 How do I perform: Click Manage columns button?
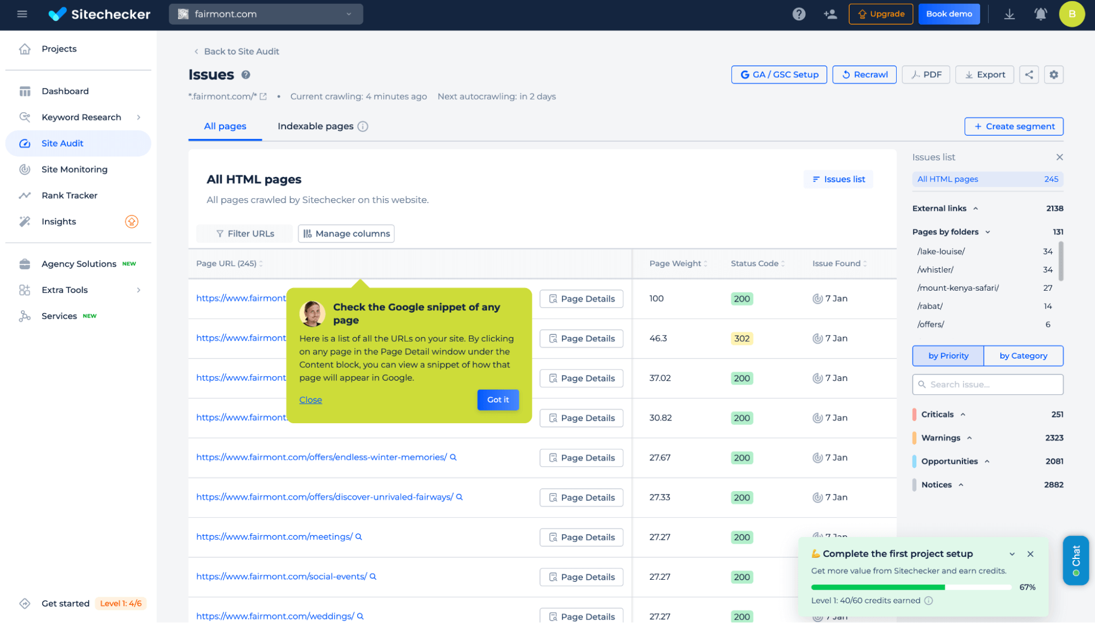346,234
